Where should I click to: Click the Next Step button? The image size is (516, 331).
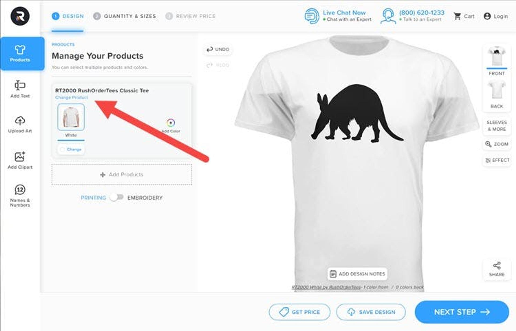pos(462,312)
